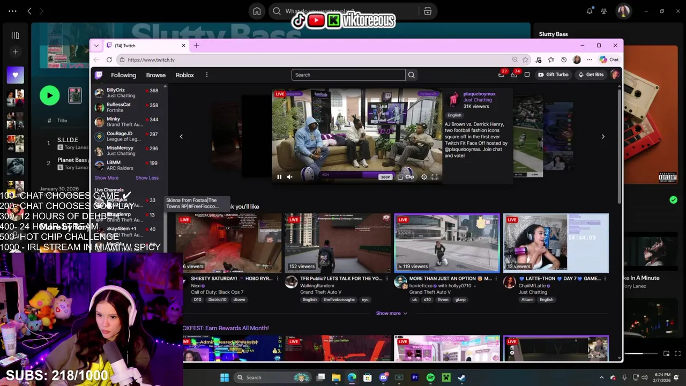Open Spotify from taskbar
This screenshot has height=386, width=686.
430,377
